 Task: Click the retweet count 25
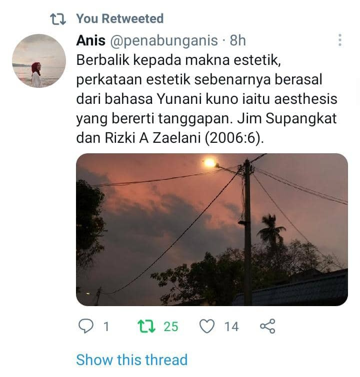click(x=170, y=327)
